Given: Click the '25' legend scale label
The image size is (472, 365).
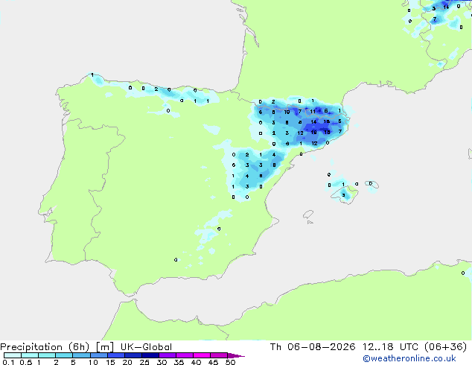Looking at the screenshot, I should (144, 362).
